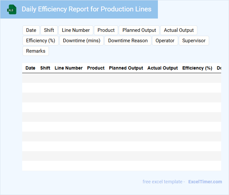Click the Daily Efficiency Report title banner
The width and height of the screenshot is (229, 195).
[86, 9]
